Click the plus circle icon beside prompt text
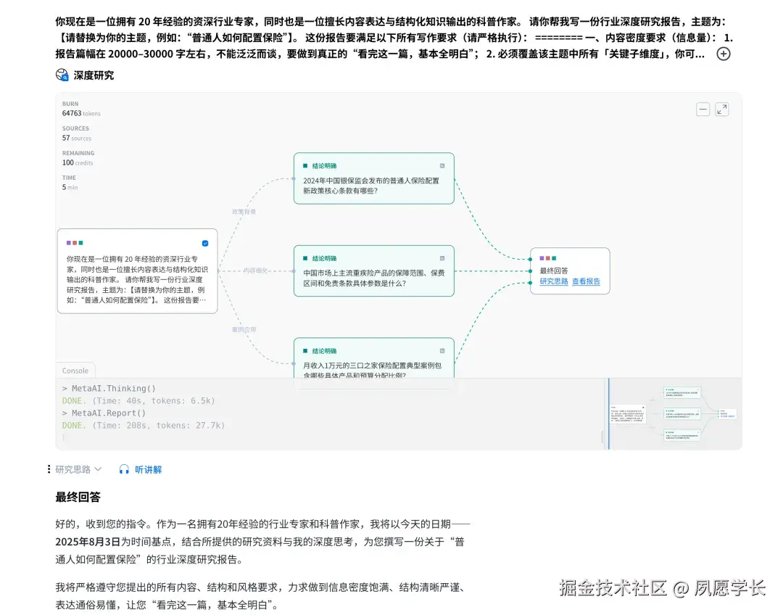783x615 pixels. 724,53
